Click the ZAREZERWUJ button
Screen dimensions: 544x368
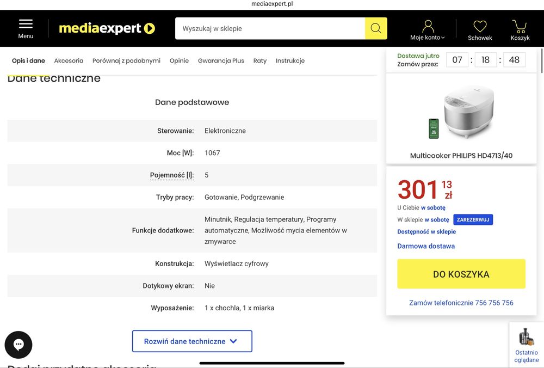(x=473, y=220)
